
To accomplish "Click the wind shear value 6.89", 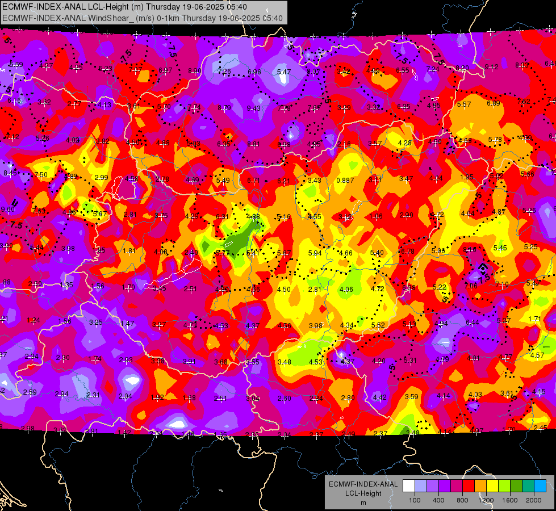I will [x=493, y=103].
